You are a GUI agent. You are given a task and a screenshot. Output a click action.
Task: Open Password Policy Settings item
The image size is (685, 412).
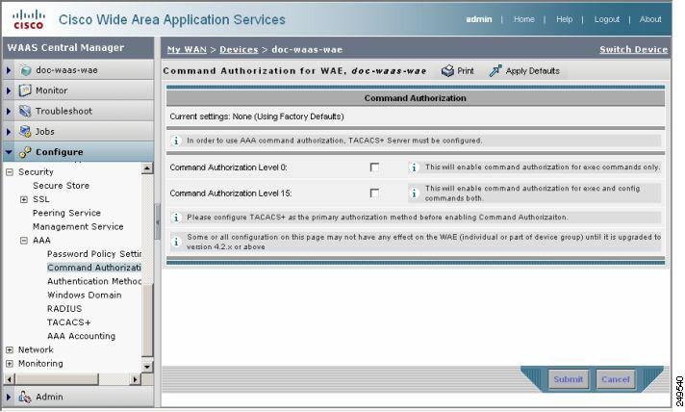tap(94, 254)
